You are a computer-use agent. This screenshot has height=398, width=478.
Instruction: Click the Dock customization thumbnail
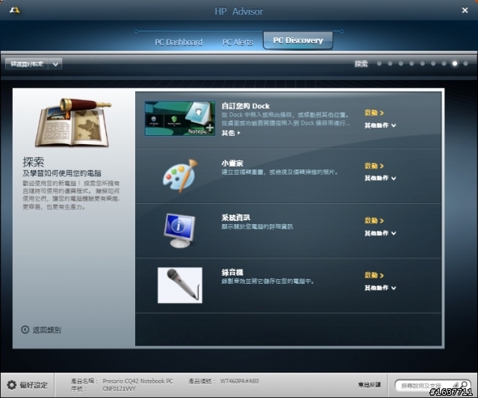180,119
